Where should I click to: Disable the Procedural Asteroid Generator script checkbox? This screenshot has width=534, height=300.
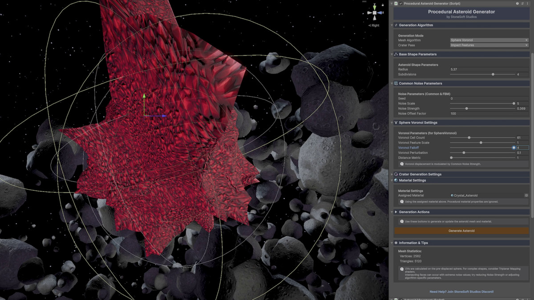401,4
